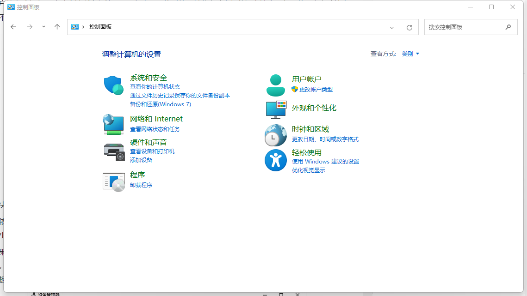This screenshot has width=527, height=296.
Task: Click the 程序 category icon
Action: point(113,181)
